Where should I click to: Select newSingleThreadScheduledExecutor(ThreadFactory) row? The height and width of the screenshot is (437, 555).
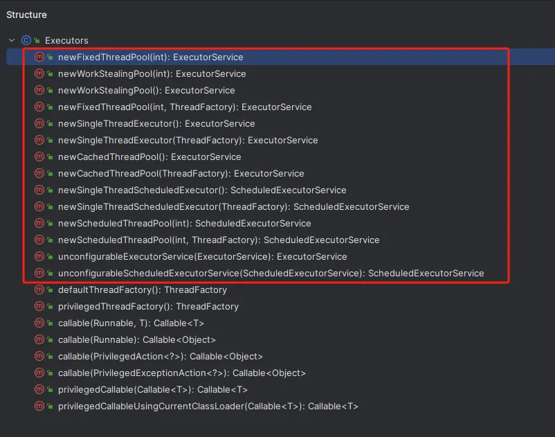[234, 207]
